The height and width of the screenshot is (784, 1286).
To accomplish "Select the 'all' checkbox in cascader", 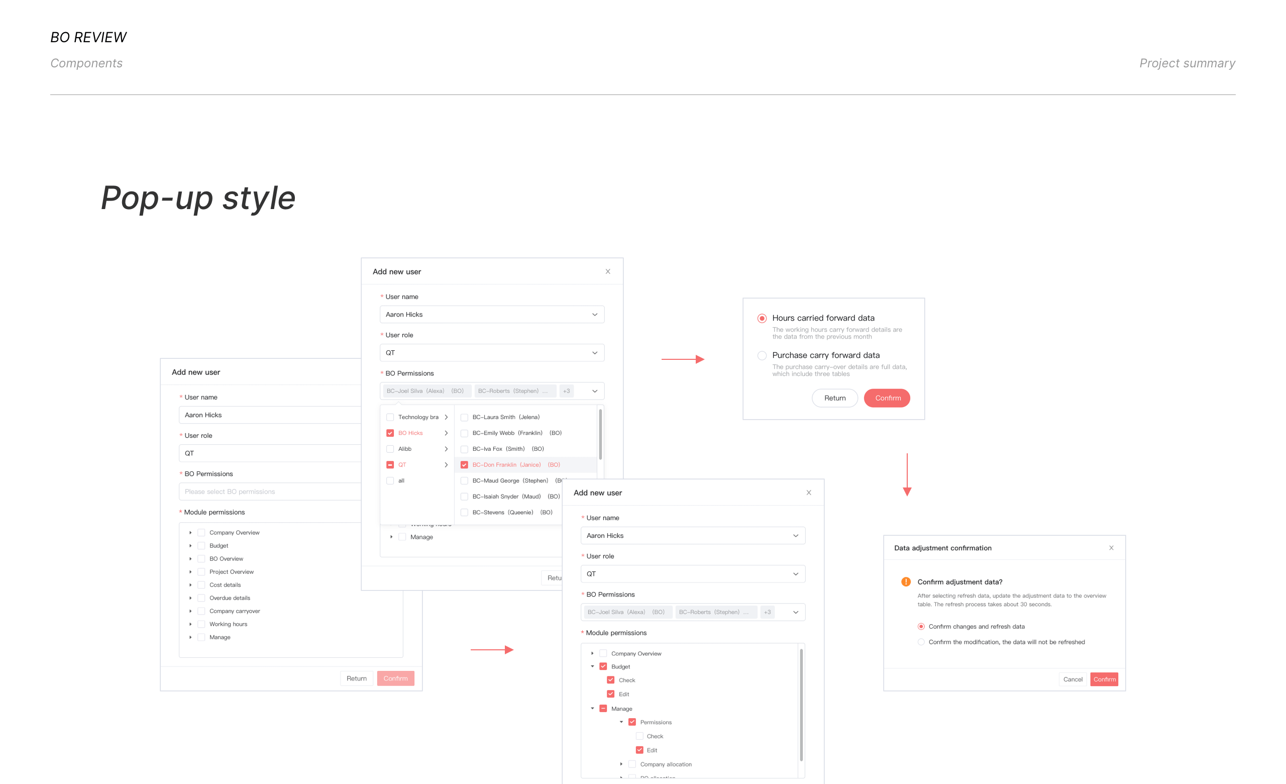I will point(390,481).
